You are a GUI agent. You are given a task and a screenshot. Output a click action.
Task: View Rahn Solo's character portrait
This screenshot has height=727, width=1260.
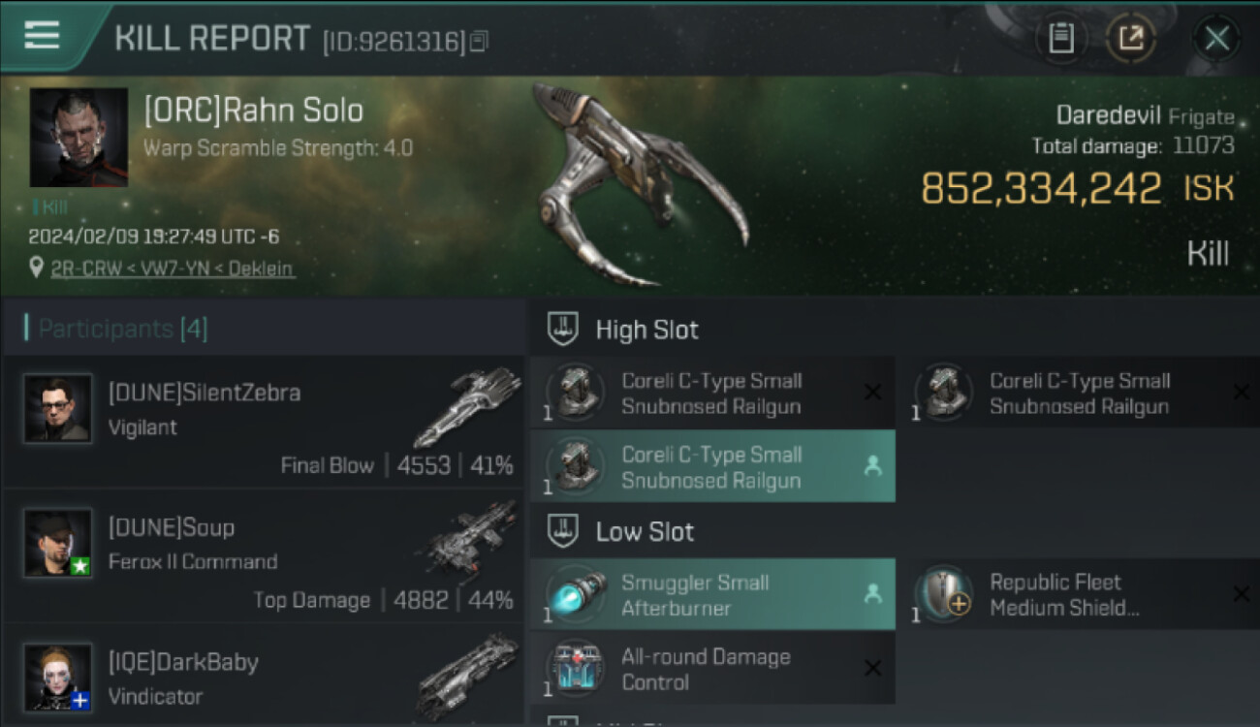tap(79, 137)
